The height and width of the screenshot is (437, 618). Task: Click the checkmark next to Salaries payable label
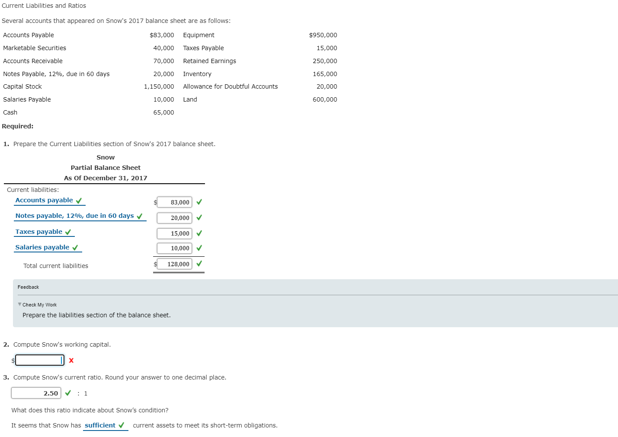click(x=75, y=248)
